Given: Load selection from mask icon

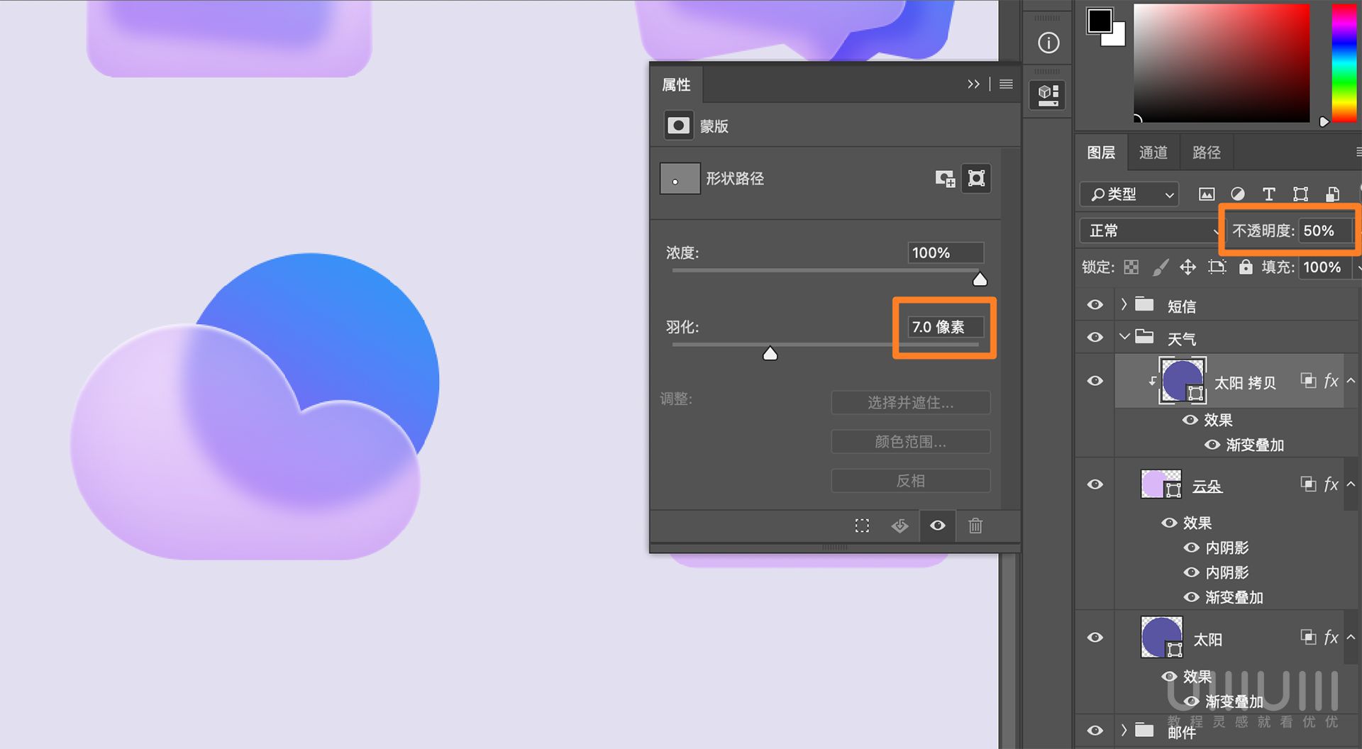Looking at the screenshot, I should (x=862, y=526).
